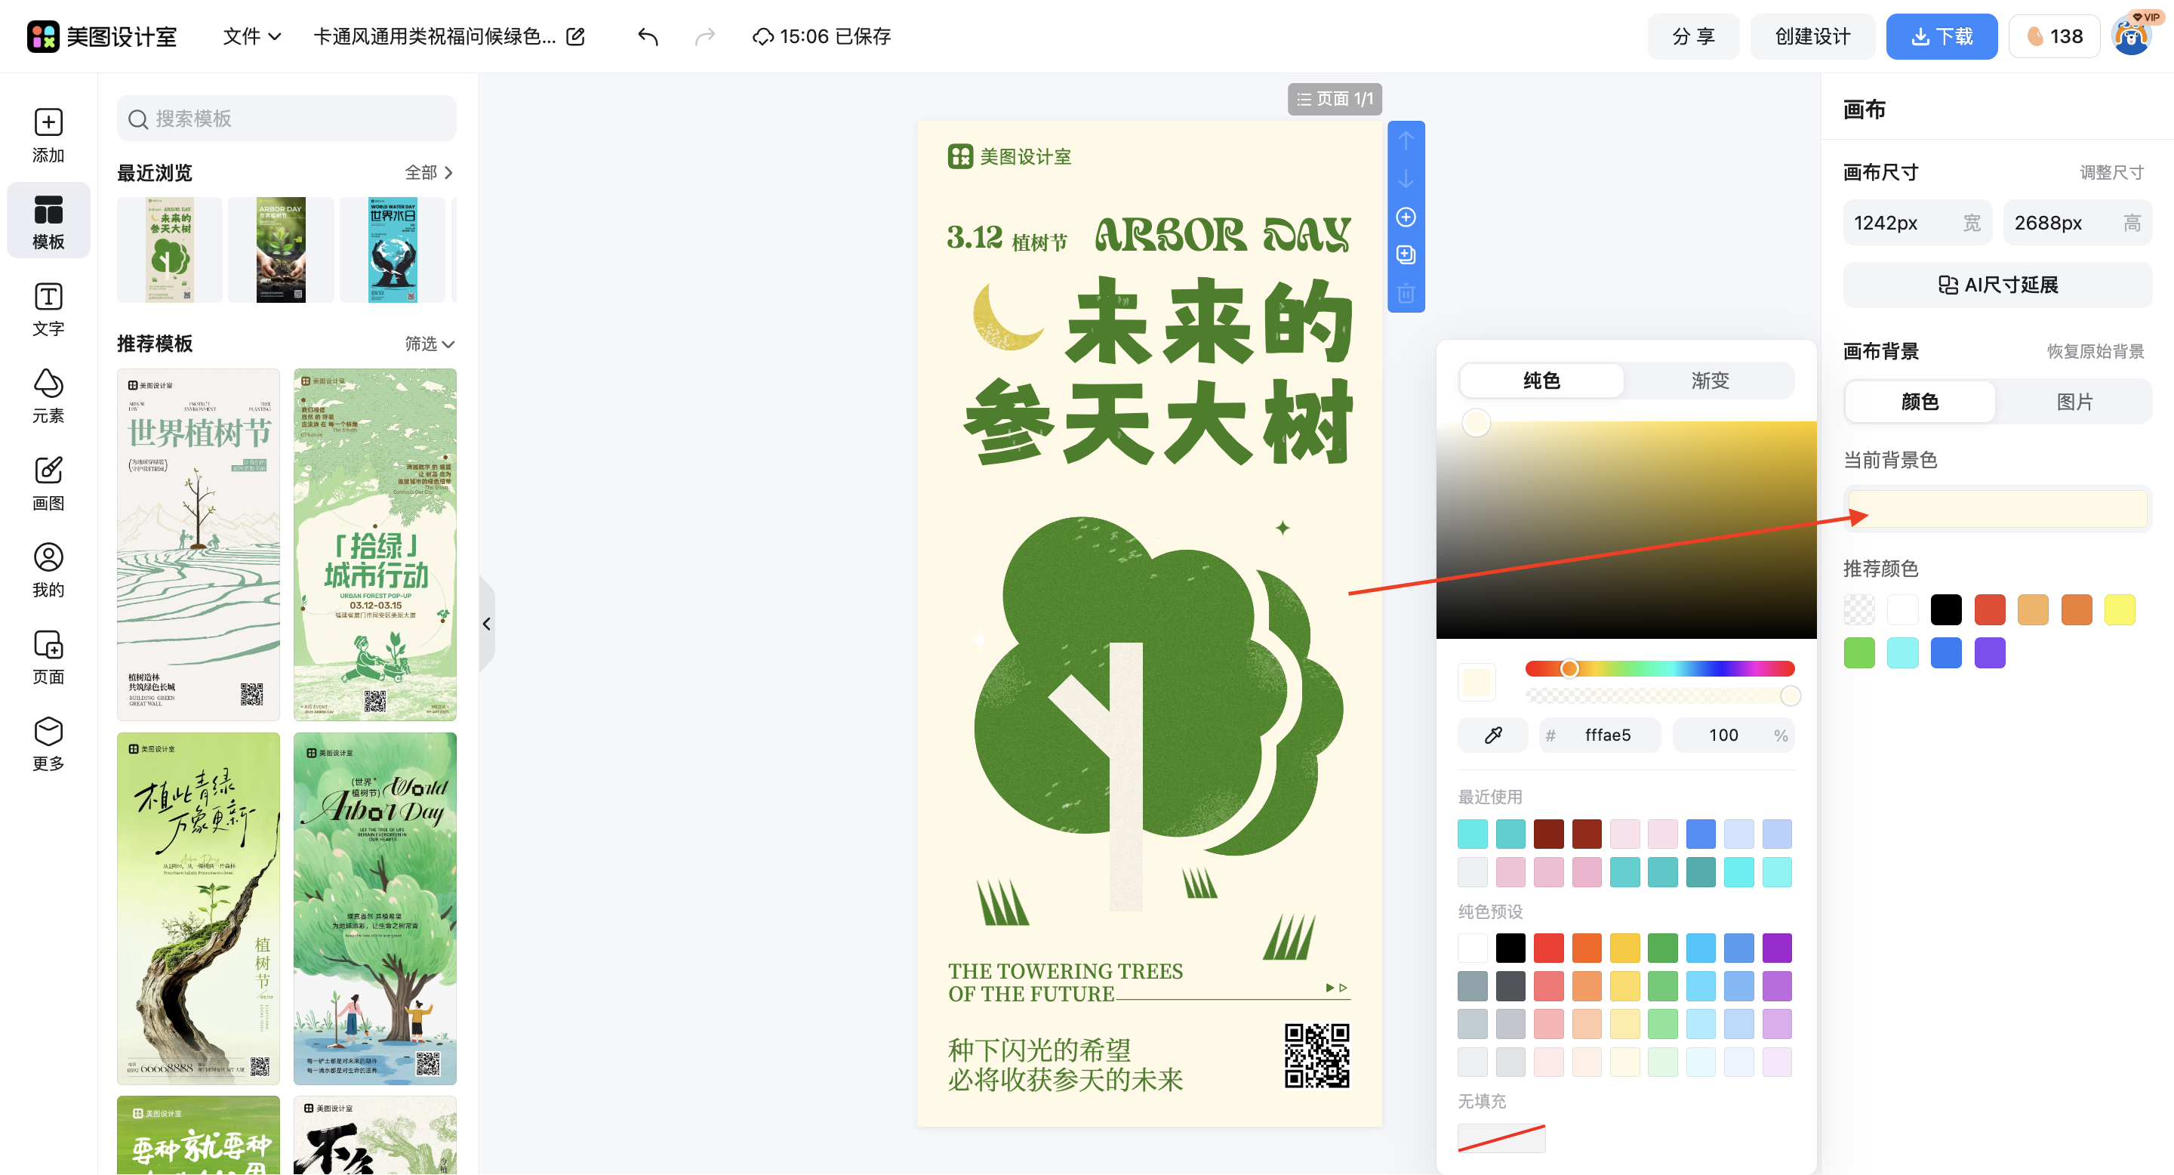Click the duplicate-page icon beside canvas
The image size is (2174, 1175).
coord(1406,255)
